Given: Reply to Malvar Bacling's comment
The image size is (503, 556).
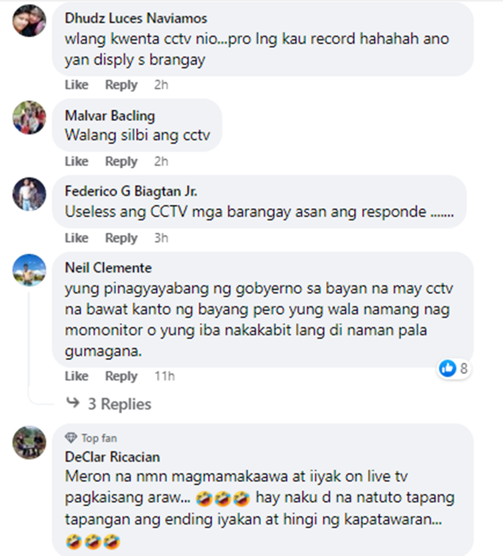Looking at the screenshot, I should click(121, 161).
